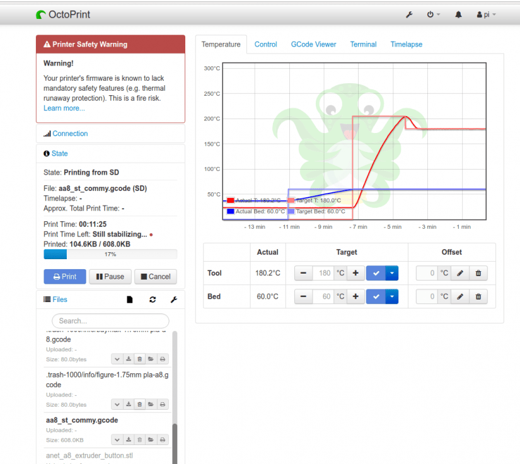Refresh the file list
Viewport: 520px width, 464px height.
(153, 299)
